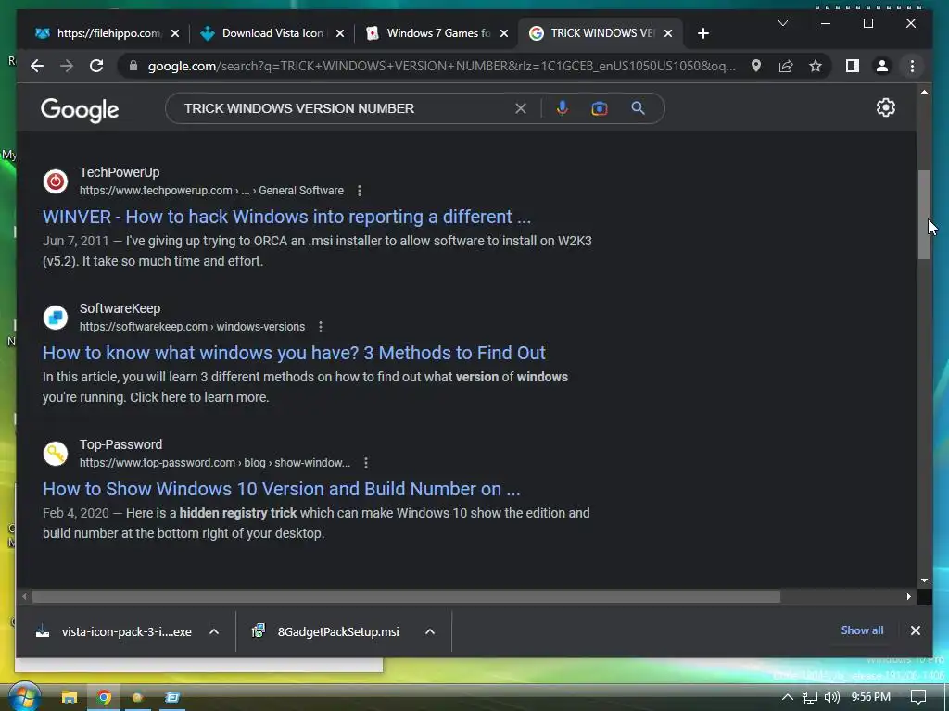Open the WINVER hack Windows result link

pyautogui.click(x=287, y=217)
